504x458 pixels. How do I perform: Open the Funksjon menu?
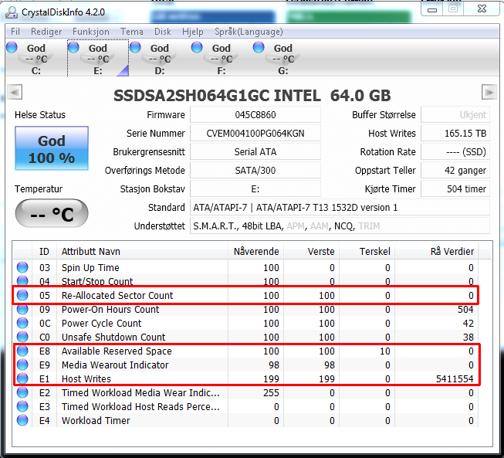[90, 32]
